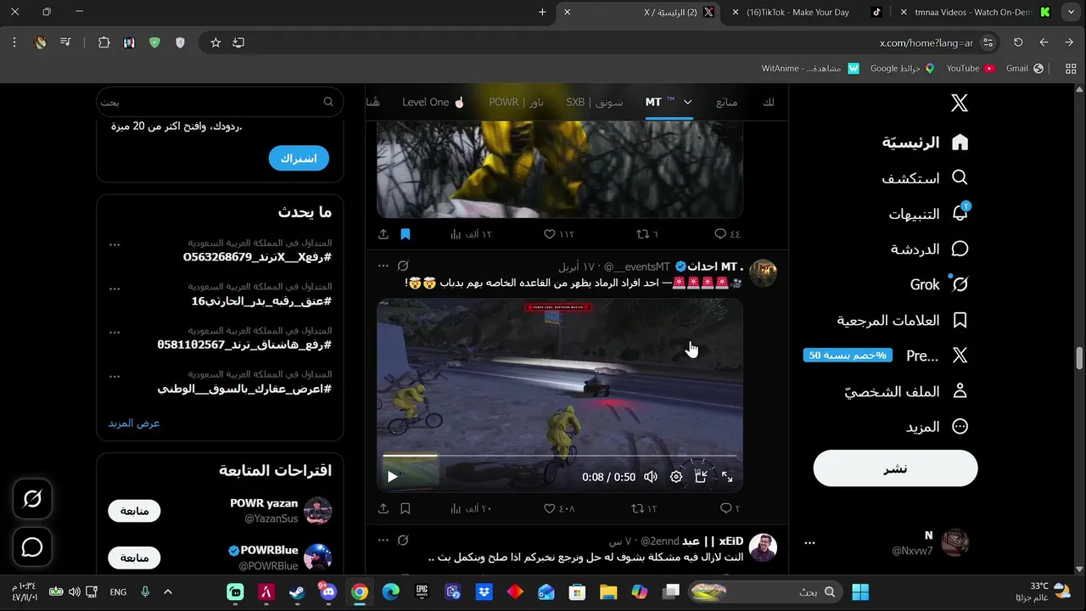1086x611 pixels.
Task: Open التنبيهات notifications from the sidebar
Action: (929, 214)
